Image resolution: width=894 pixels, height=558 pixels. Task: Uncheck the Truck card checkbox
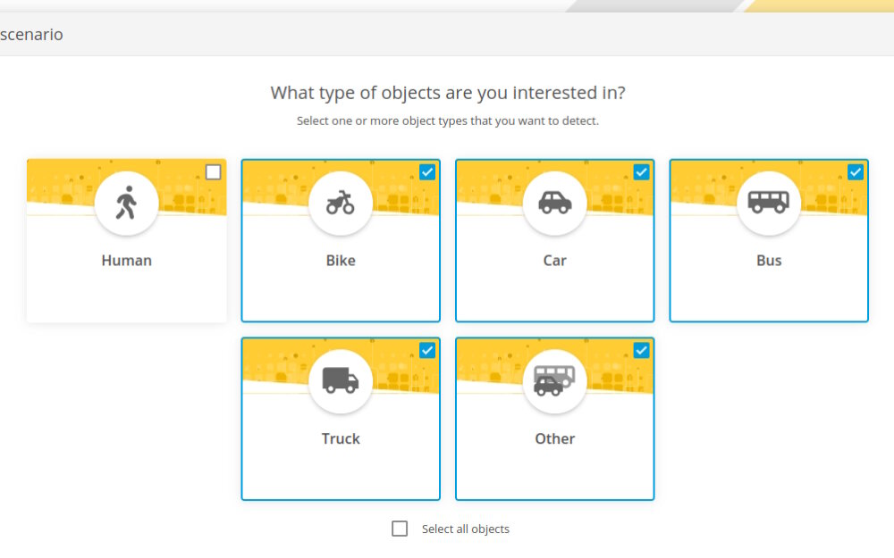pos(427,350)
